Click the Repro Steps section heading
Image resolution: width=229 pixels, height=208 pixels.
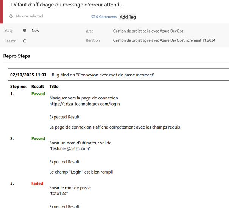[x=17, y=56]
